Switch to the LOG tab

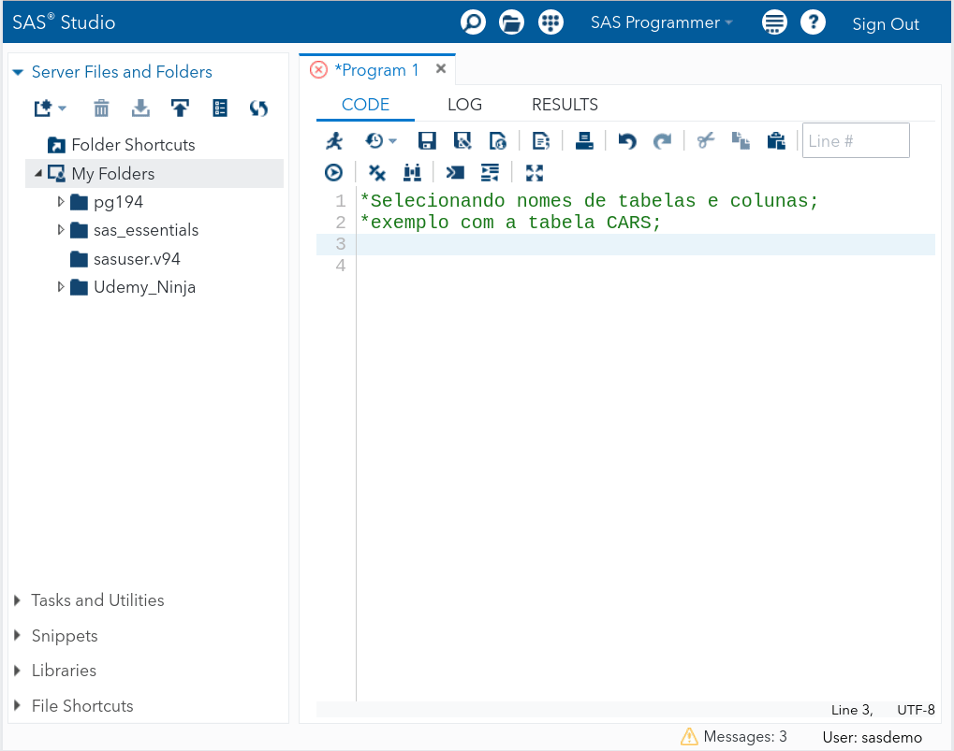464,105
